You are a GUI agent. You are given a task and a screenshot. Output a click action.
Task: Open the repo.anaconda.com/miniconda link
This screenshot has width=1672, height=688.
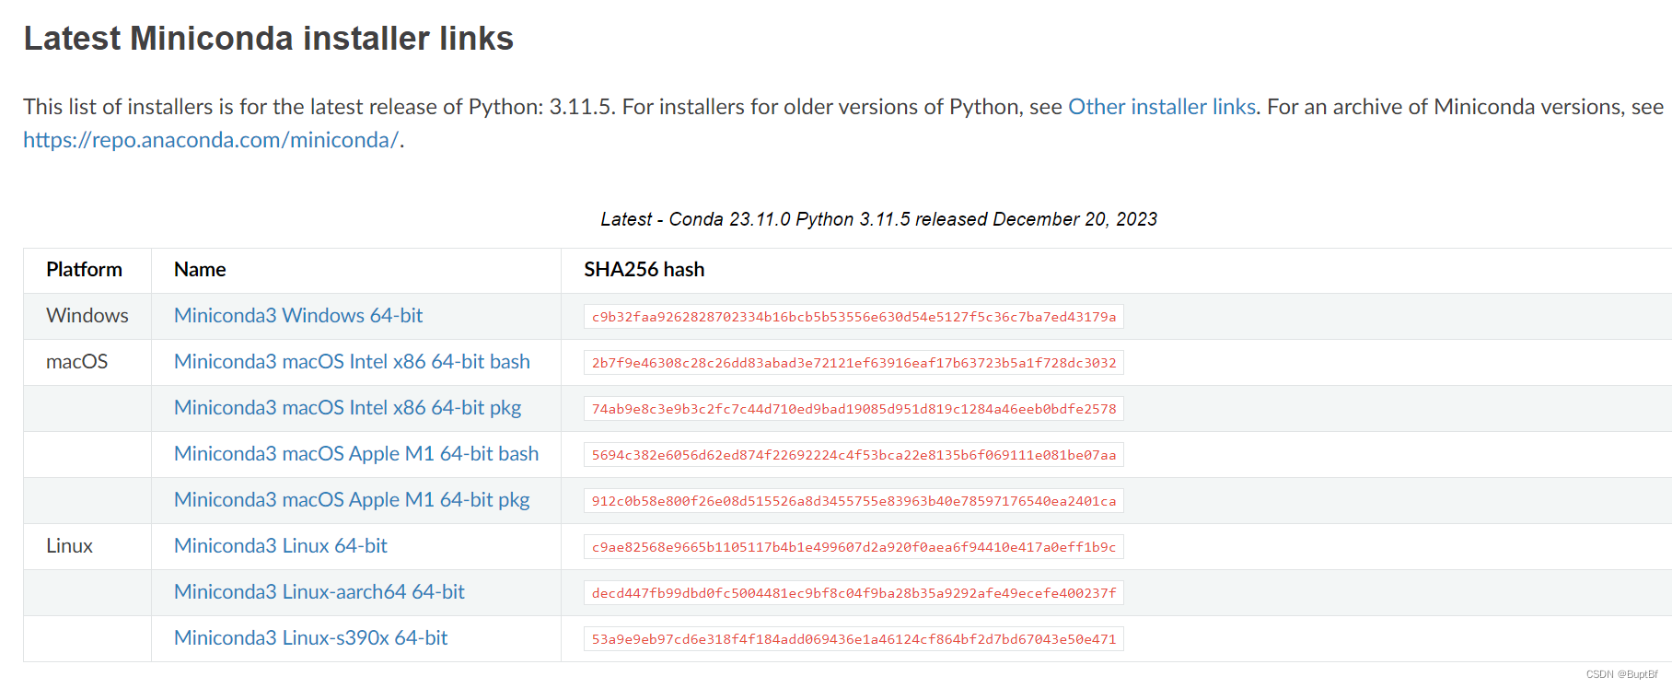[x=211, y=140]
